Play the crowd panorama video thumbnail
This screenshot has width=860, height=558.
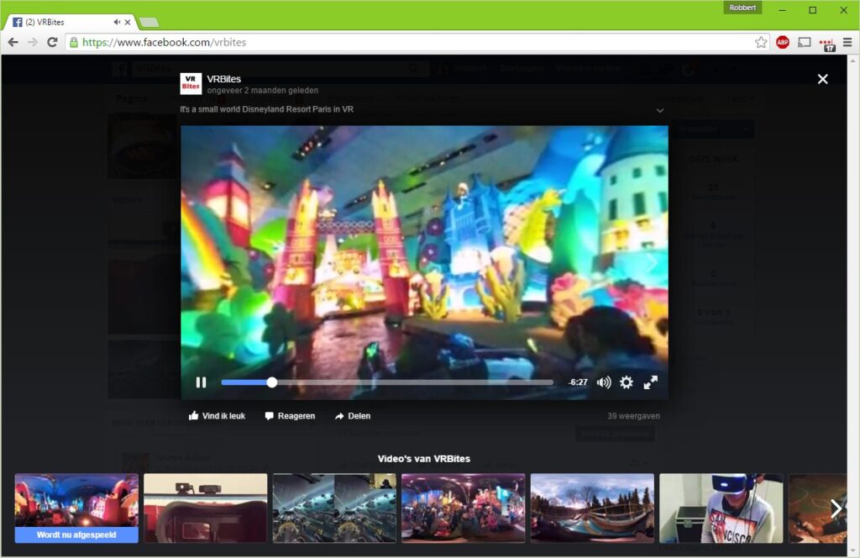pos(463,508)
